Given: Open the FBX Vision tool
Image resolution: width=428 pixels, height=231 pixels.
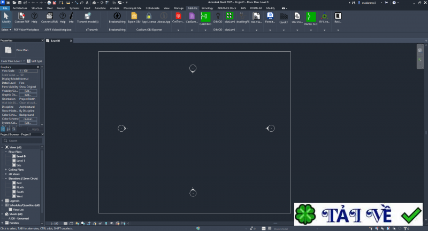Looking at the screenshot, I should click(x=256, y=18).
